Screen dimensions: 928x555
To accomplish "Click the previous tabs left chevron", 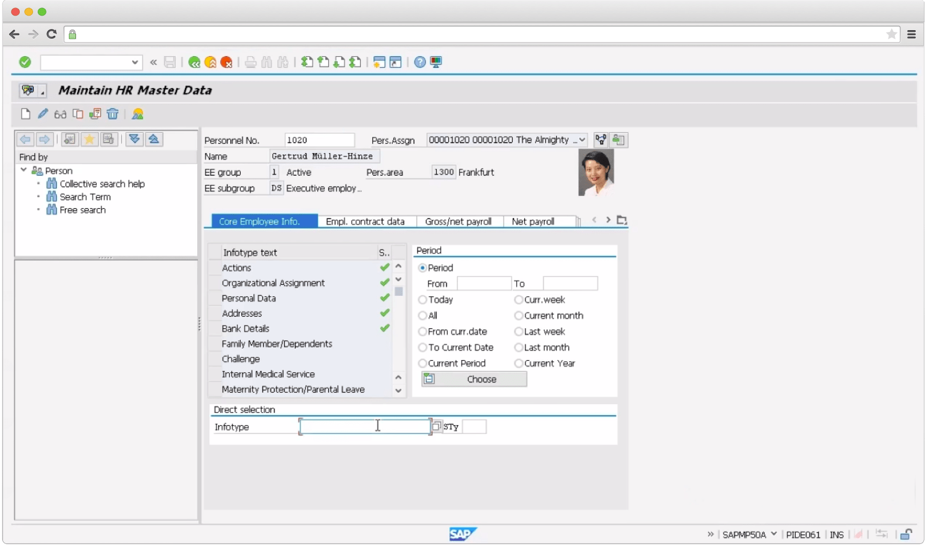I will pos(594,220).
